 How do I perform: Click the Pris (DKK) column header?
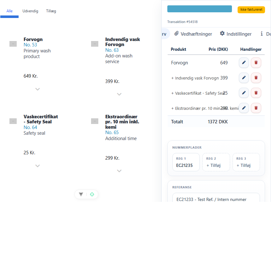218,49
